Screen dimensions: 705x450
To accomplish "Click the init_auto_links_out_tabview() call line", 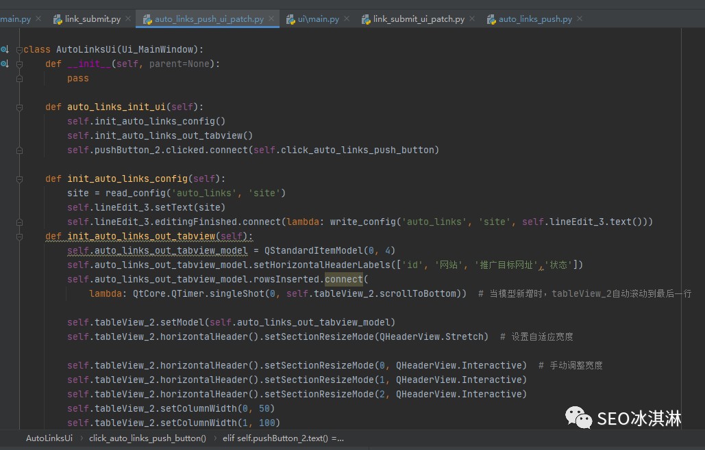I will tap(160, 135).
